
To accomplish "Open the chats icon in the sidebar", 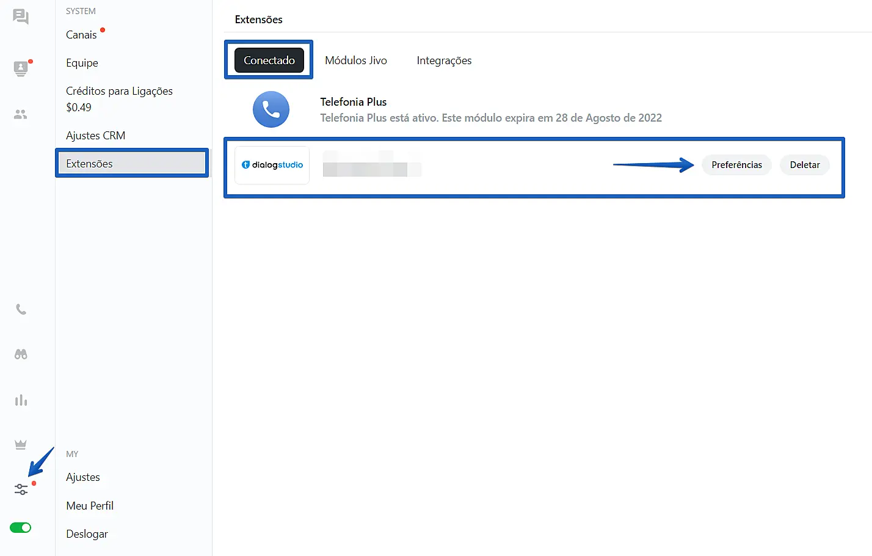I will [21, 16].
